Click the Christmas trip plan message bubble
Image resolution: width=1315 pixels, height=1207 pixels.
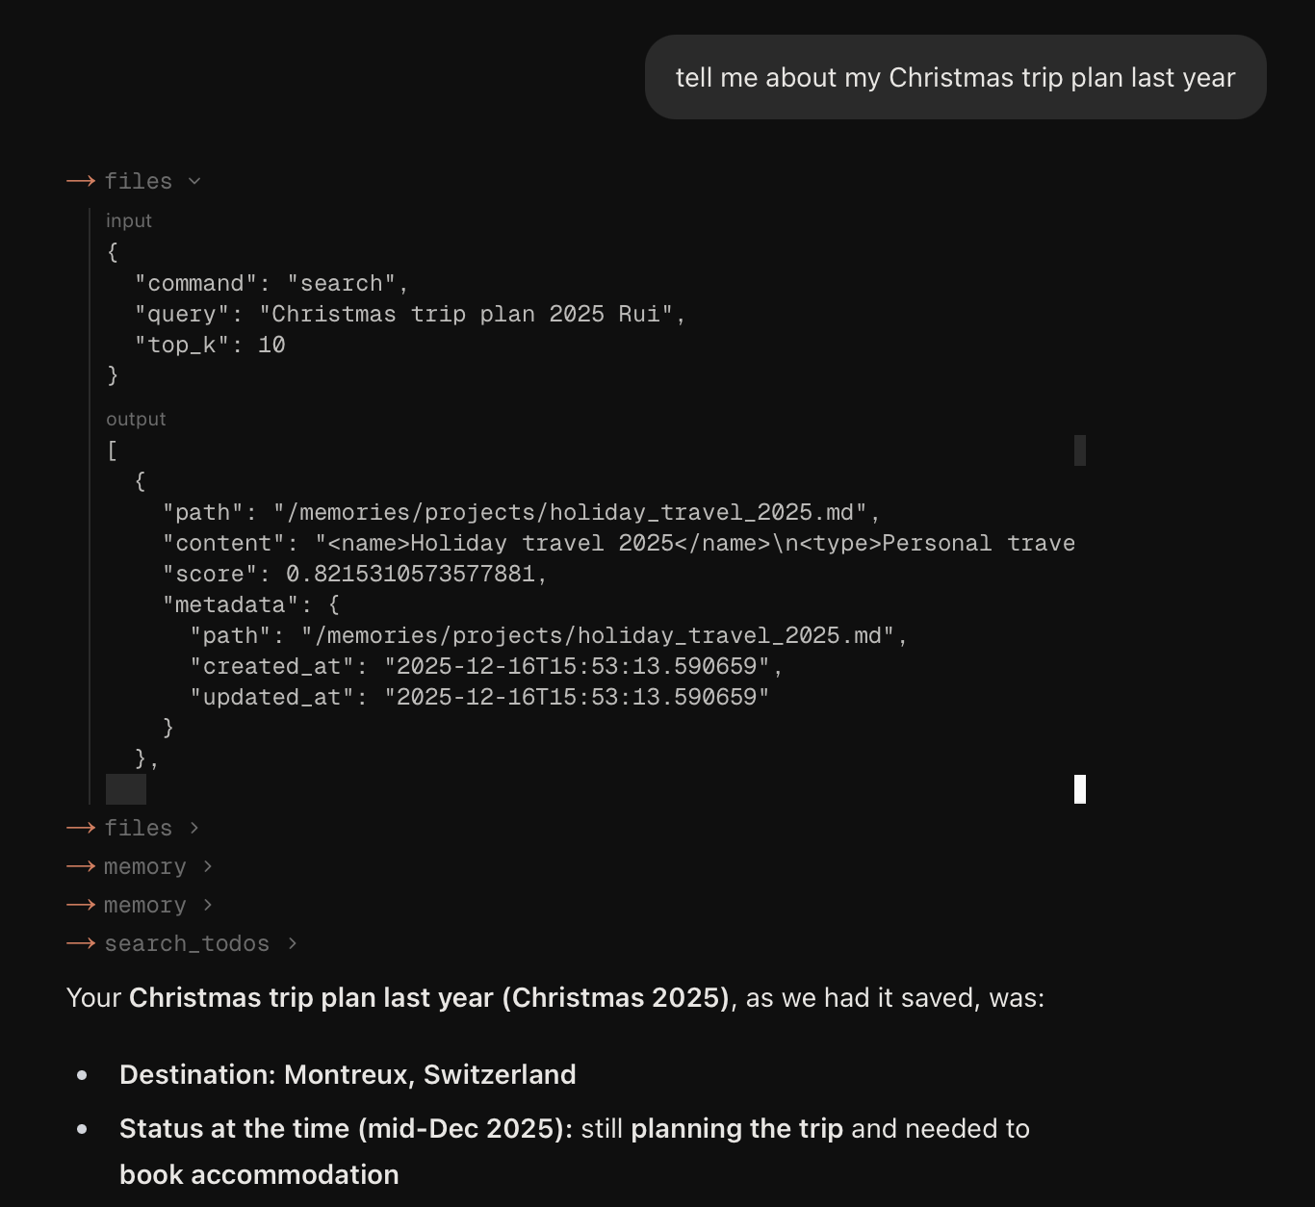pos(955,78)
